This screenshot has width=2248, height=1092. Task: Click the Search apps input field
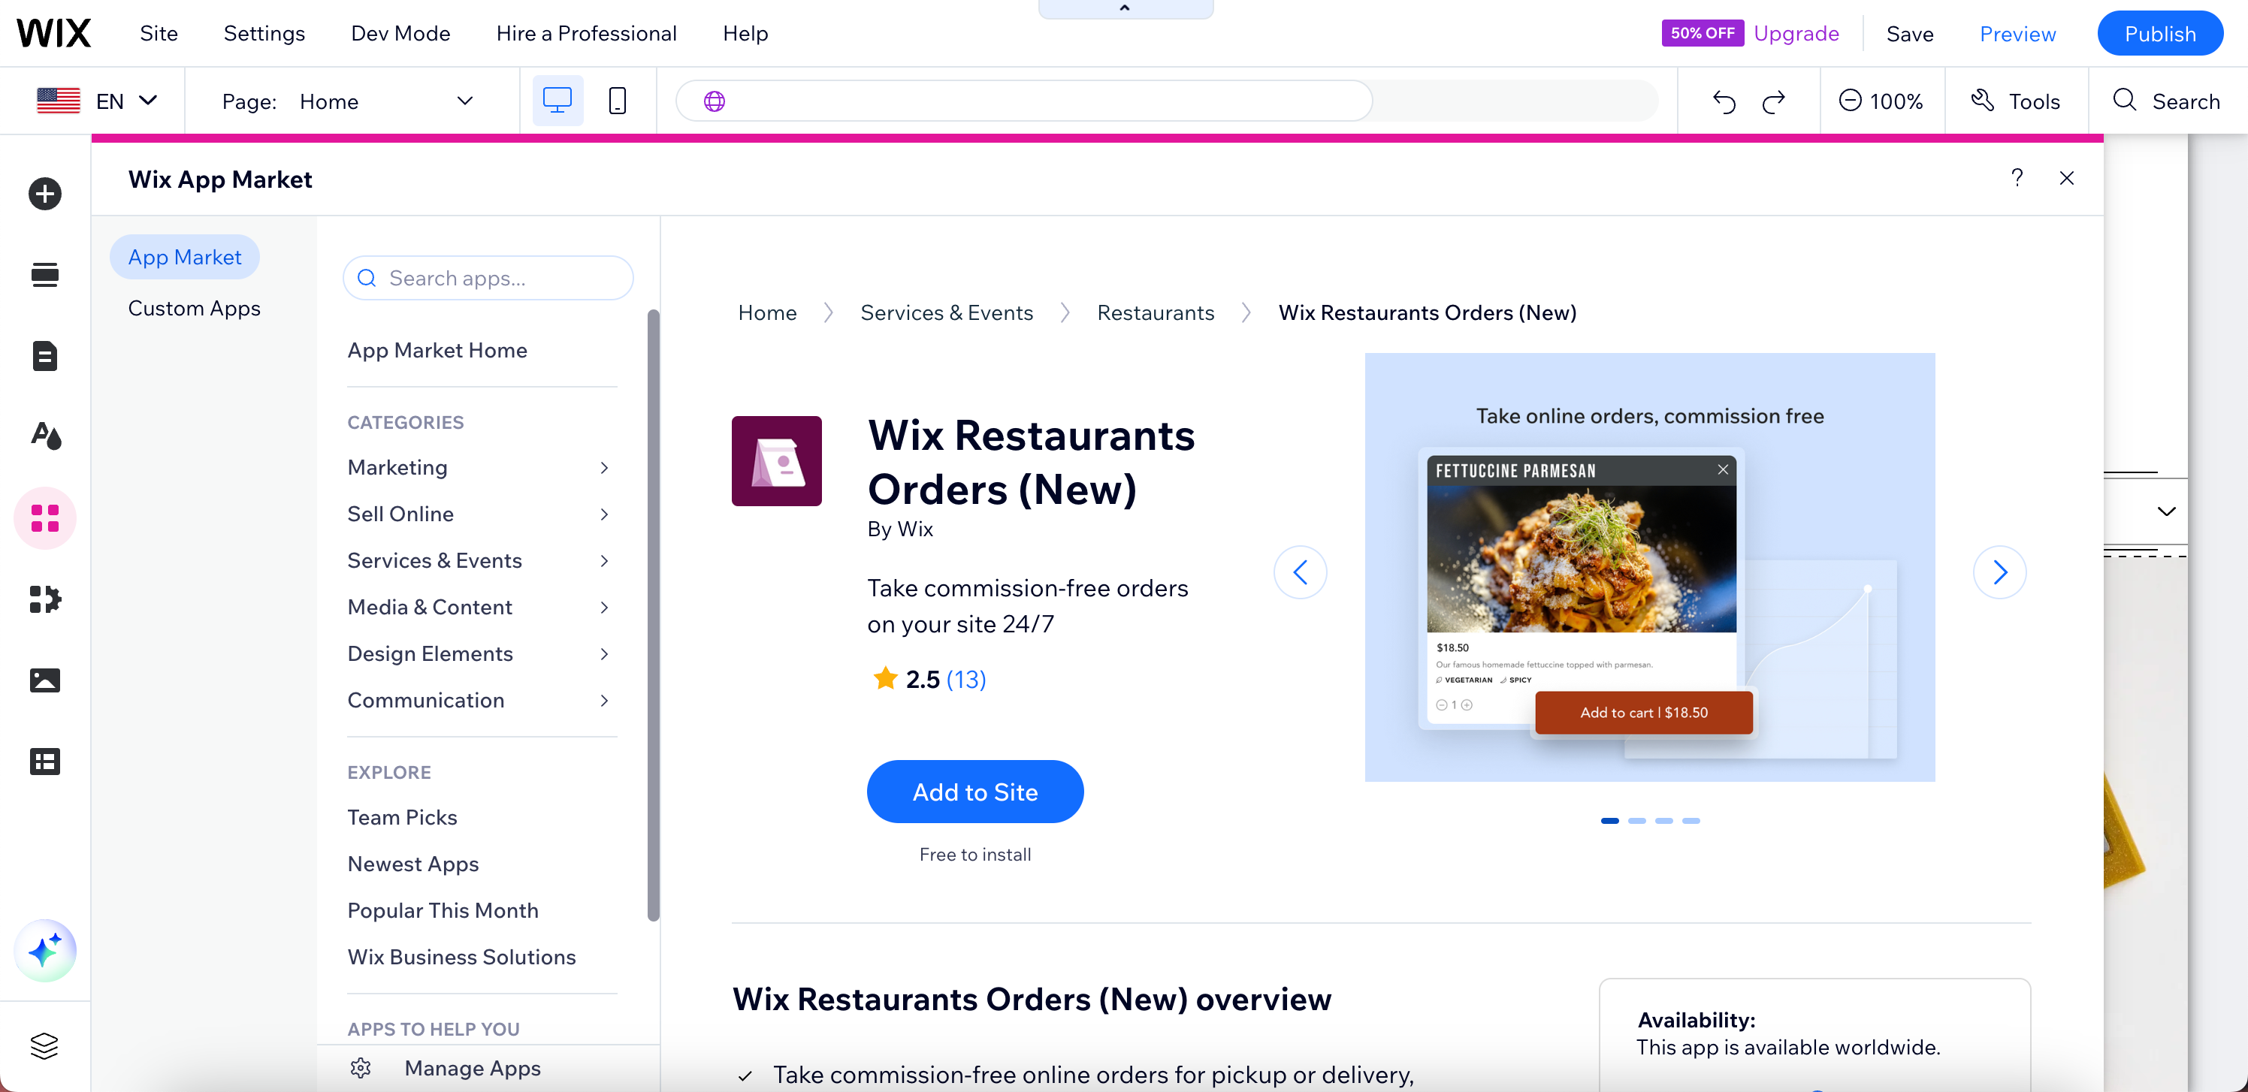pos(488,276)
